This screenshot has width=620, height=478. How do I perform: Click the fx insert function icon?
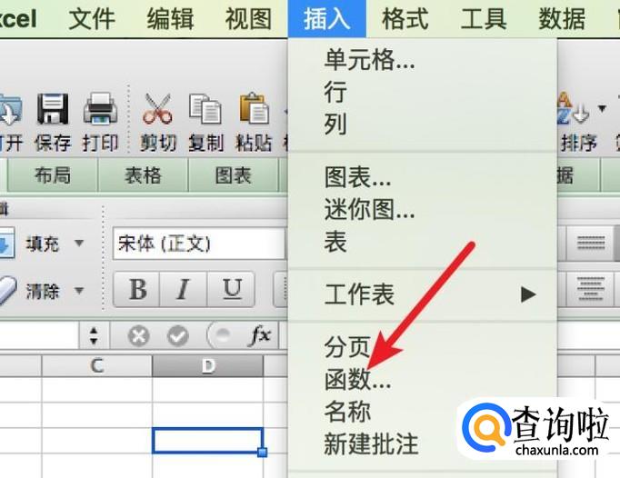point(261,335)
